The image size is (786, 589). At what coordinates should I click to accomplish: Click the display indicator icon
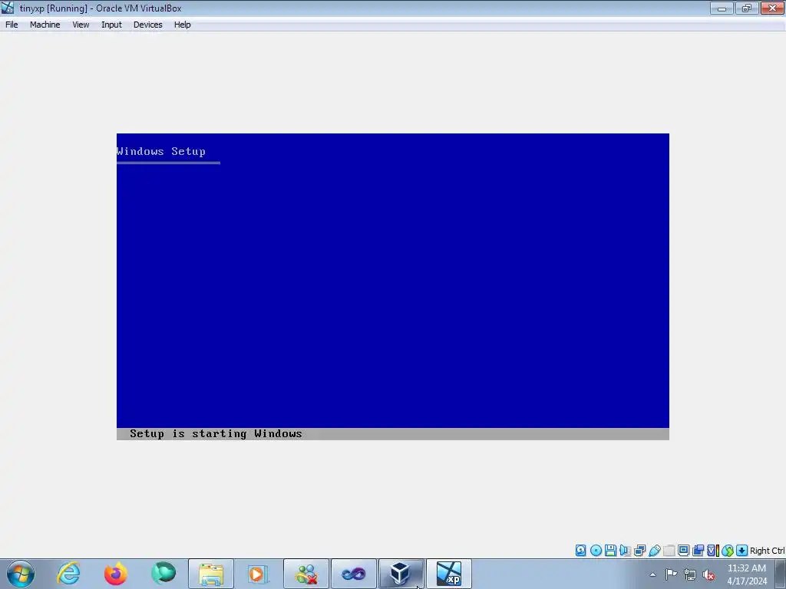coord(683,551)
